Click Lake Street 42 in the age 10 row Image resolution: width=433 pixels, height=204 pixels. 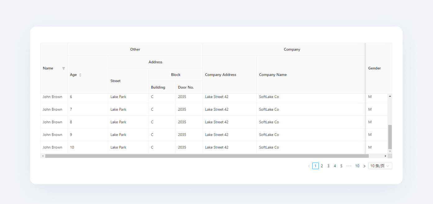tap(217, 147)
